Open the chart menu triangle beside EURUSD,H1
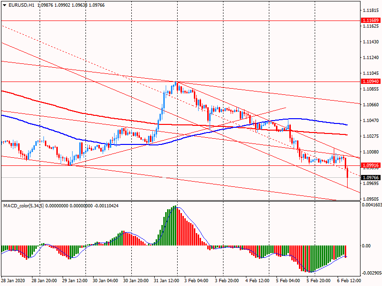 5,5
